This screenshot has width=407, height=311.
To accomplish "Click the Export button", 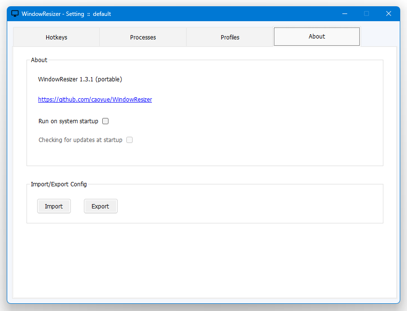I will (x=101, y=207).
